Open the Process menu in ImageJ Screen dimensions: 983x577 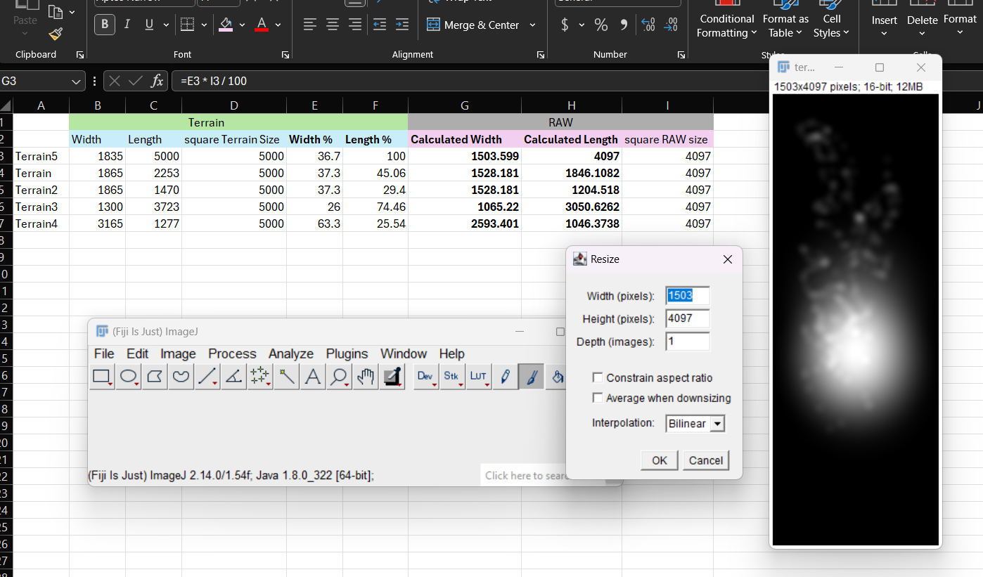click(232, 354)
